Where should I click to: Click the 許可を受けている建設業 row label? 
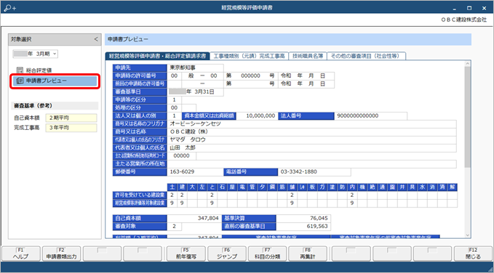coord(140,195)
